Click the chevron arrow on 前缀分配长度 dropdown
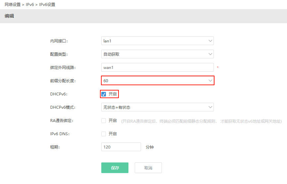This screenshot has height=184, width=287. pyautogui.click(x=210, y=81)
